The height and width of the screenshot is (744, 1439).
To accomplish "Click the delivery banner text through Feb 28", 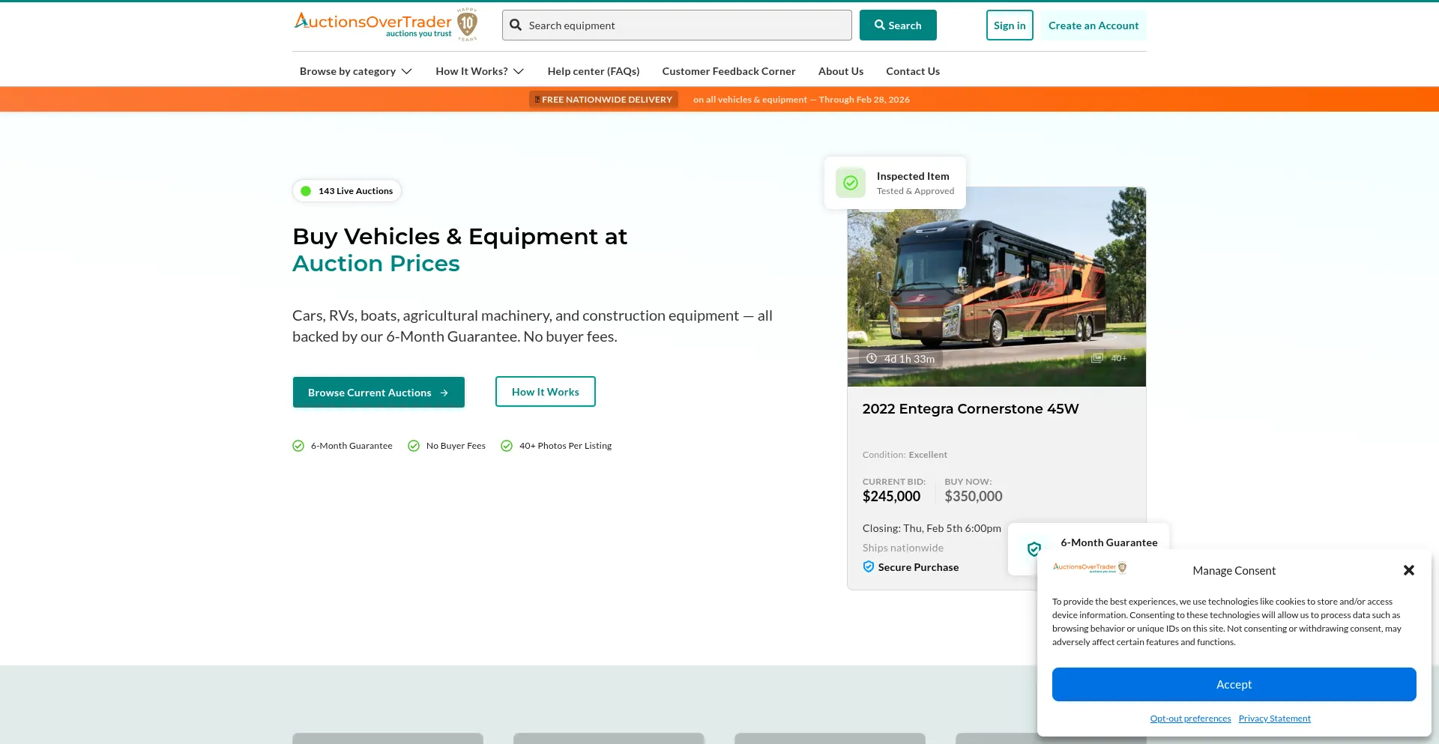I will pyautogui.click(x=801, y=100).
